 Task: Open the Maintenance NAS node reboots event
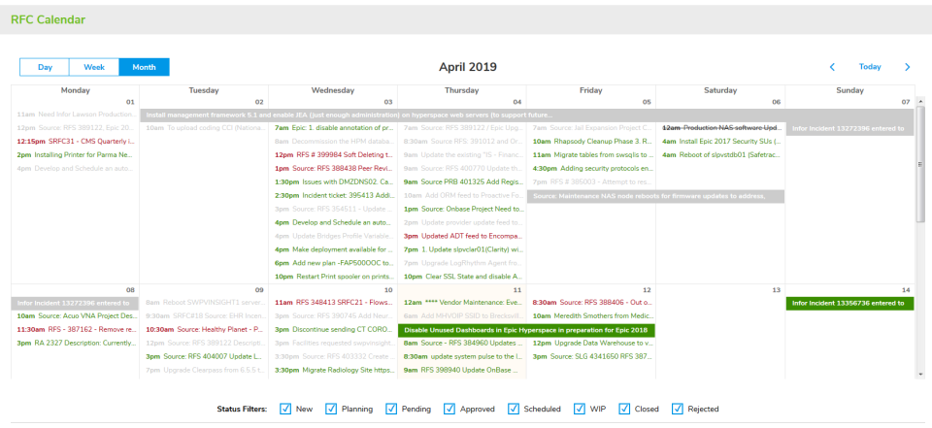pyautogui.click(x=656, y=196)
